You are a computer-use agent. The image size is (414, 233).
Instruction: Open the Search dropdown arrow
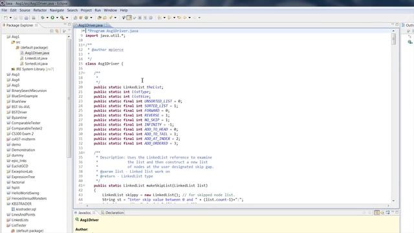[x=115, y=17]
